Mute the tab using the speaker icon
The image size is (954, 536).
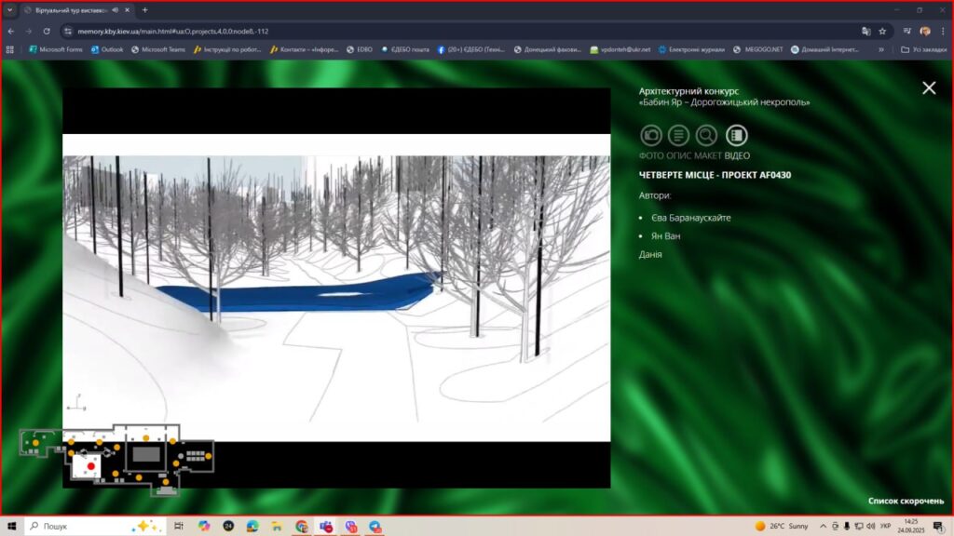pyautogui.click(x=114, y=9)
